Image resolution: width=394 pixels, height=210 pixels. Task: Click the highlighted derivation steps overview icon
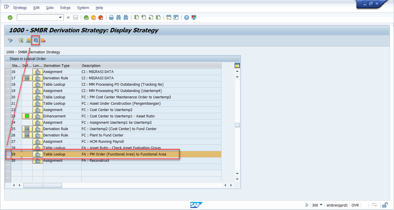click(35, 41)
